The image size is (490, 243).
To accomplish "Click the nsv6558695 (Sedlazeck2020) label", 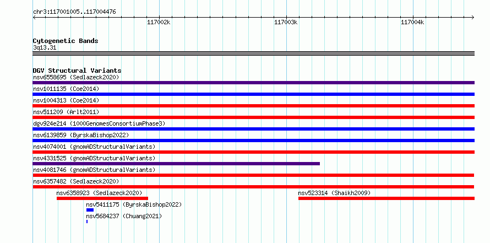I will click(x=76, y=77).
